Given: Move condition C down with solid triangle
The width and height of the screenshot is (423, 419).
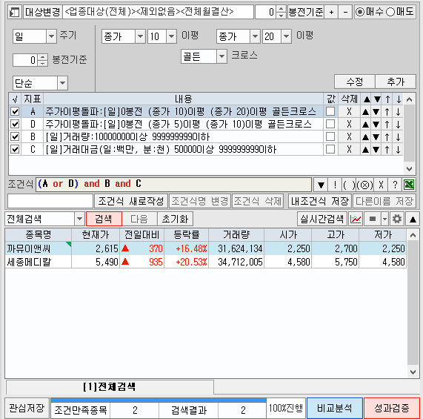Looking at the screenshot, I should 376,150.
